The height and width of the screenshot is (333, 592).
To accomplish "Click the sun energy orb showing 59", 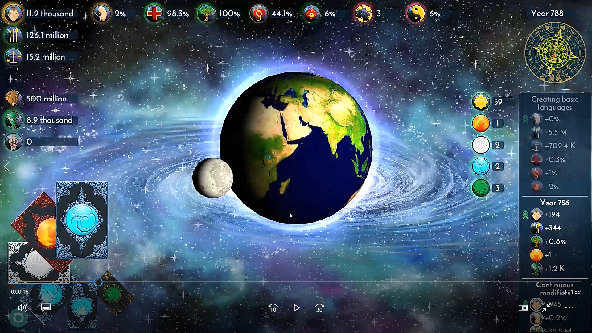I will (481, 102).
